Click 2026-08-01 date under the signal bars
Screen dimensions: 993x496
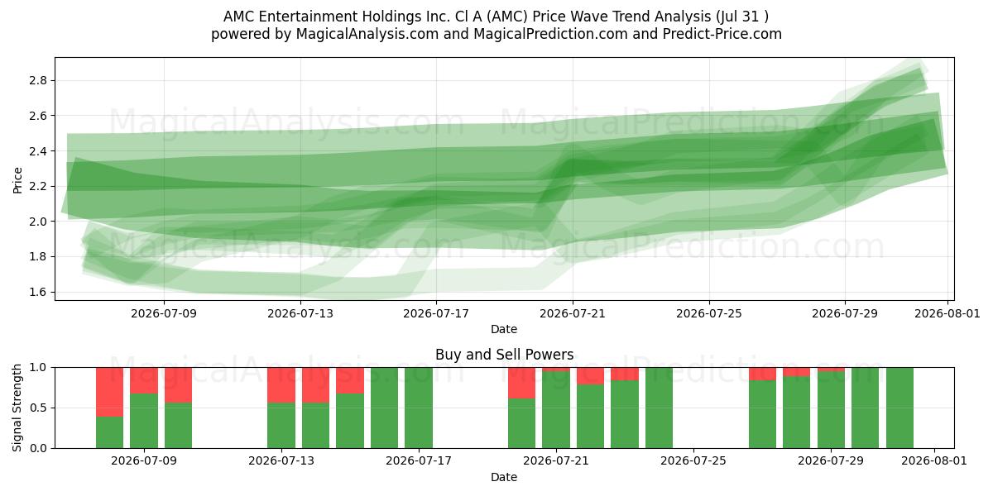(x=934, y=461)
